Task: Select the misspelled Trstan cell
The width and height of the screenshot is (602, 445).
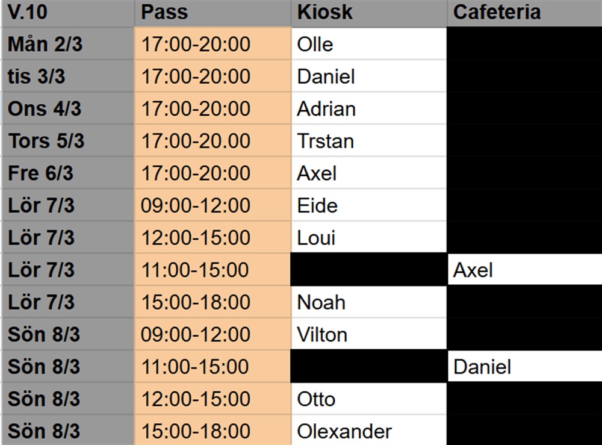Action: point(368,142)
